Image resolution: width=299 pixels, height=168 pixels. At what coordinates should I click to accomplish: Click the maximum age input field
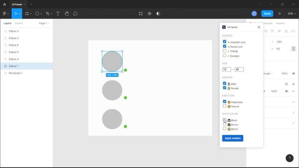[x=239, y=70]
